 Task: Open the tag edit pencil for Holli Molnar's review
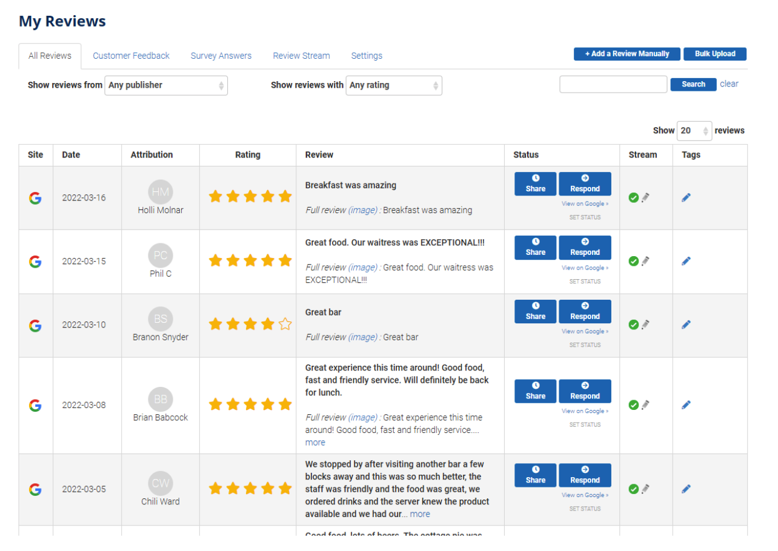pos(686,197)
